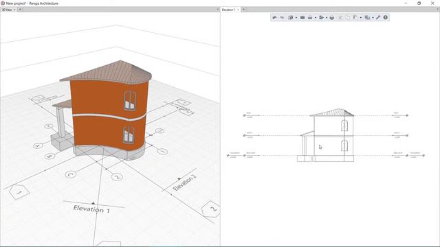Click the visual style toolbar icon
This screenshot has width=440, height=247.
310,18
